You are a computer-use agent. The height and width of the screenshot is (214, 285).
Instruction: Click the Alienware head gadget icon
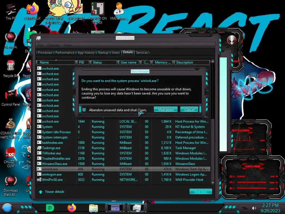click(x=232, y=40)
